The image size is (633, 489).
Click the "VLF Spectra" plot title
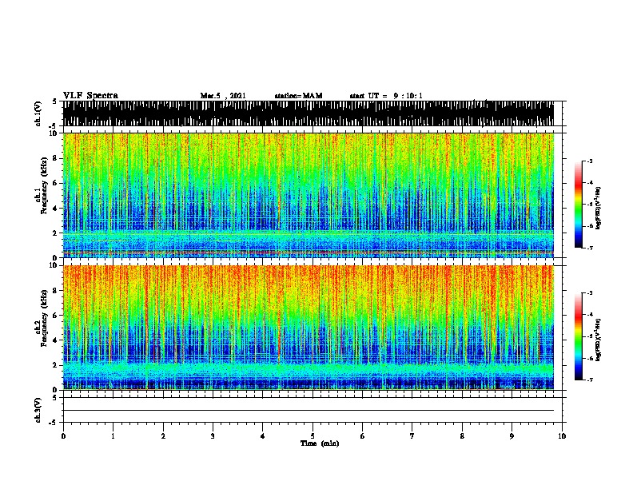pos(90,95)
